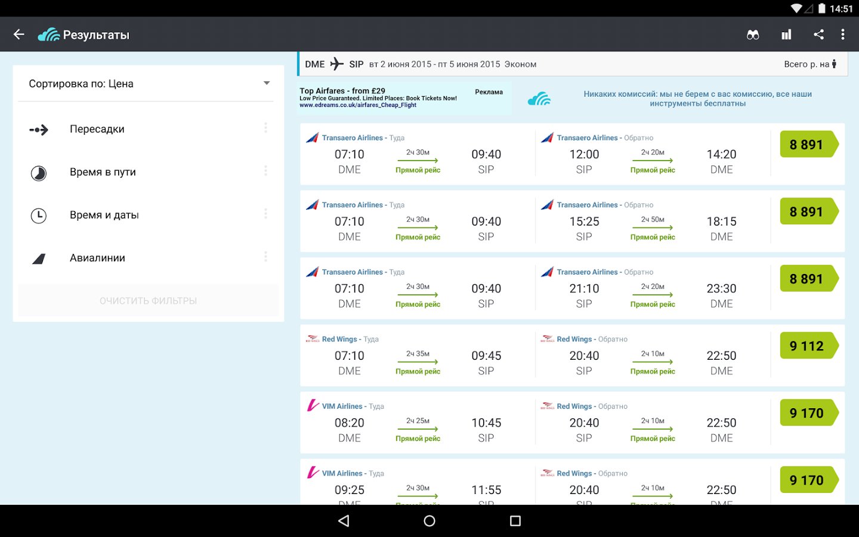Click Red Wings arrival time 09:45
This screenshot has height=537, width=859.
(486, 356)
